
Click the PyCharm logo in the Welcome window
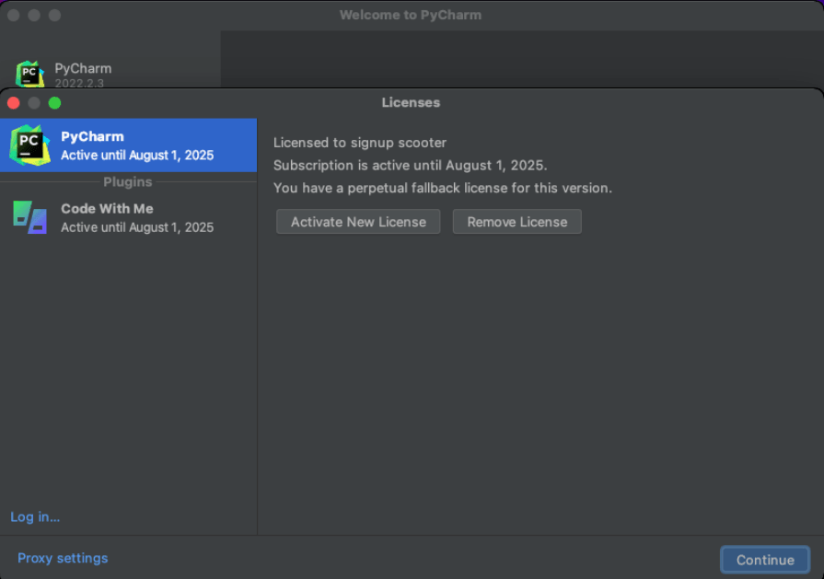[29, 75]
